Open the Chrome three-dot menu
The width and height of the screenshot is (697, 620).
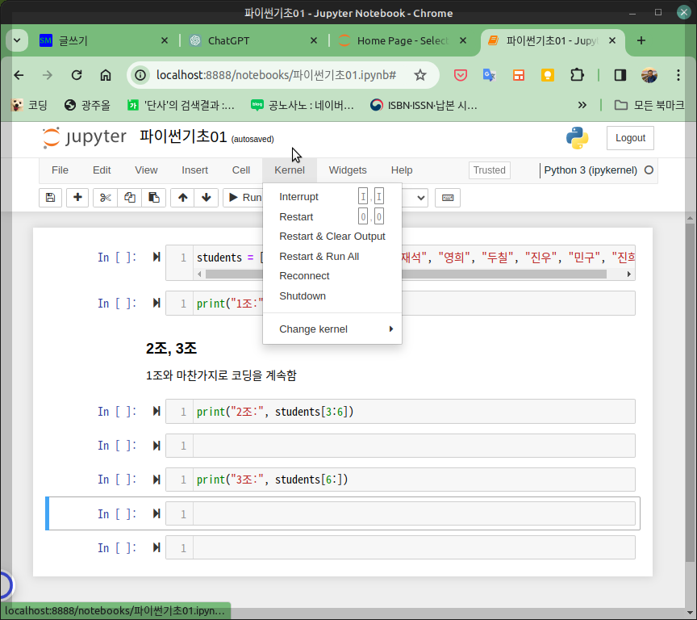tap(678, 75)
